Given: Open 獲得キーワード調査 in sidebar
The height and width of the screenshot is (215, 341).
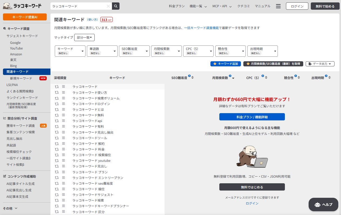Looking at the screenshot, I should coord(21,126).
